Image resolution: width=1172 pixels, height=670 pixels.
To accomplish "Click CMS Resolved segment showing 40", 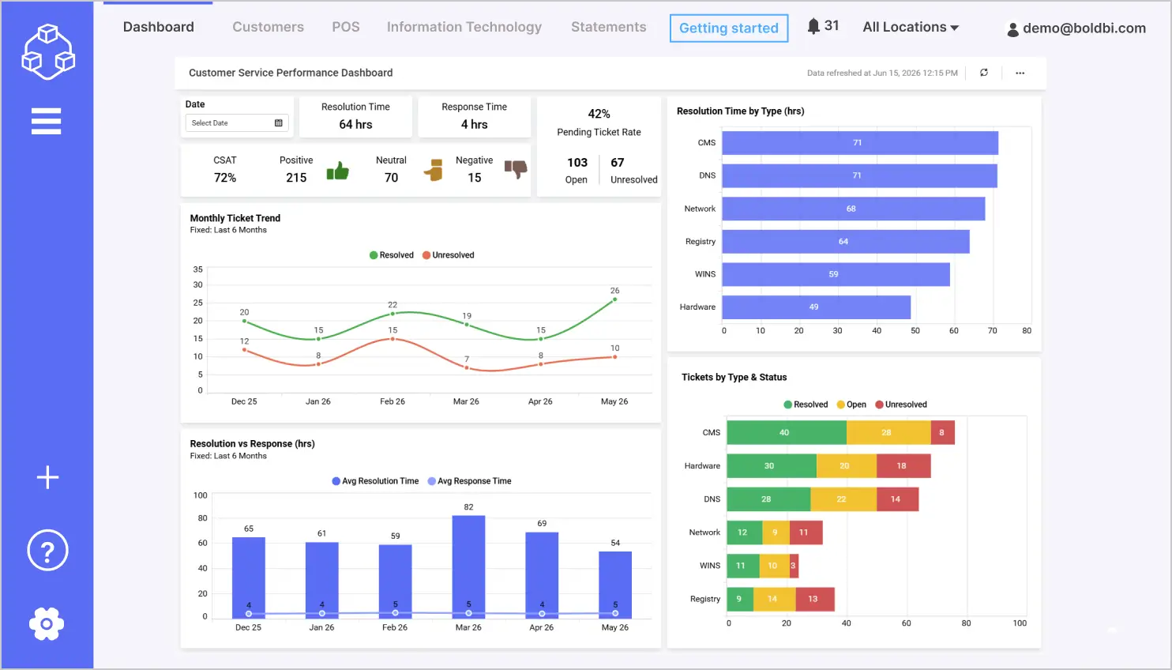I will pyautogui.click(x=787, y=433).
